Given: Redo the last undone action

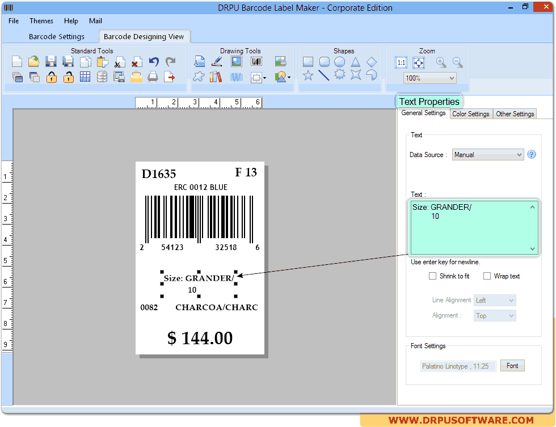Looking at the screenshot, I should (171, 62).
